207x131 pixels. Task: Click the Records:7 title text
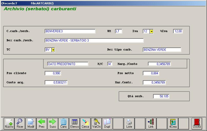pos(9,3)
